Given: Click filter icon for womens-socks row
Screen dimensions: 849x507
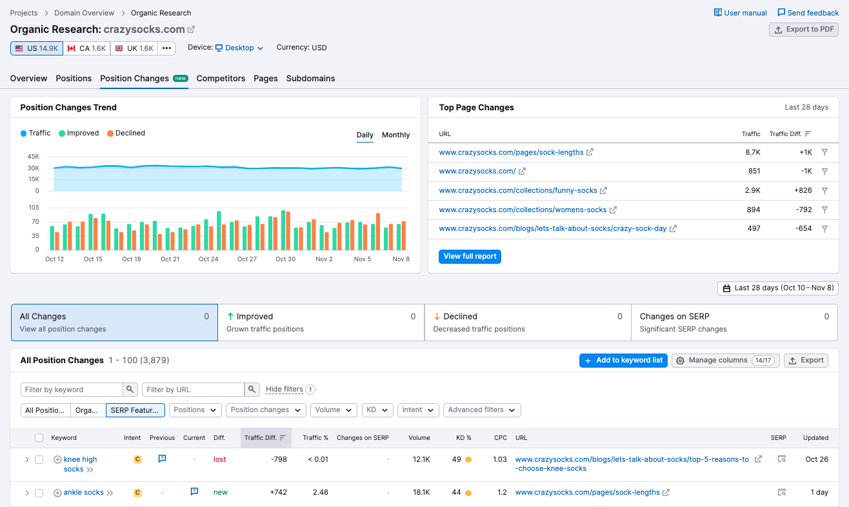Looking at the screenshot, I should click(x=824, y=210).
